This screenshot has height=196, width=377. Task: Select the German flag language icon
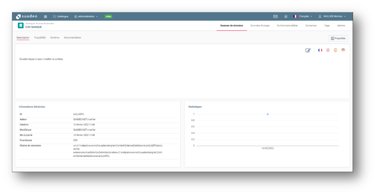tap(343, 50)
